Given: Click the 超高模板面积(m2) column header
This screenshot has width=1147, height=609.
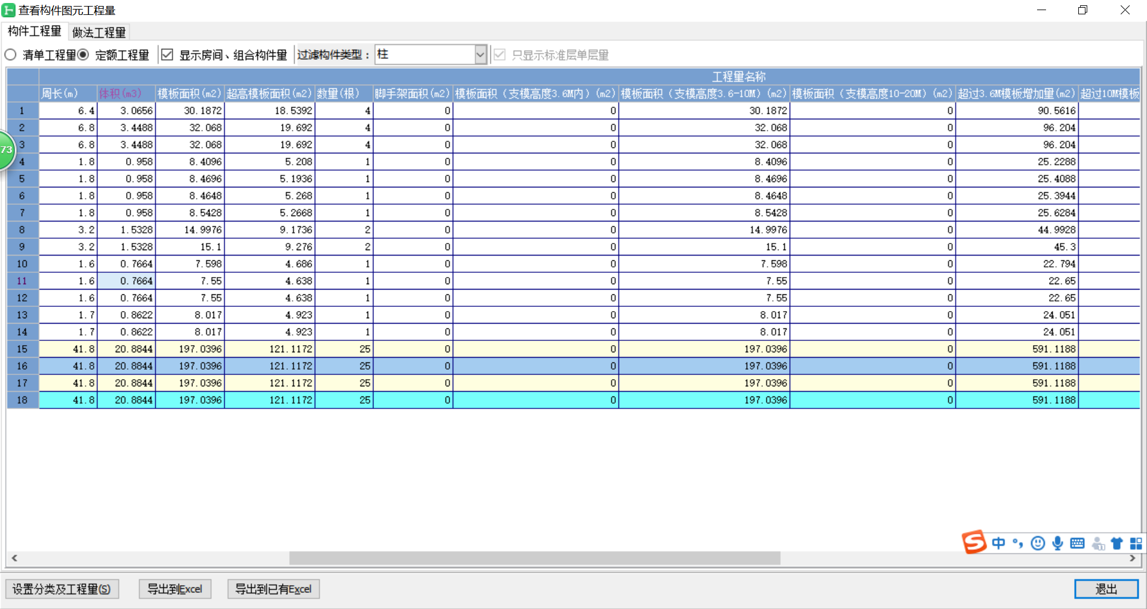Looking at the screenshot, I should pos(269,94).
